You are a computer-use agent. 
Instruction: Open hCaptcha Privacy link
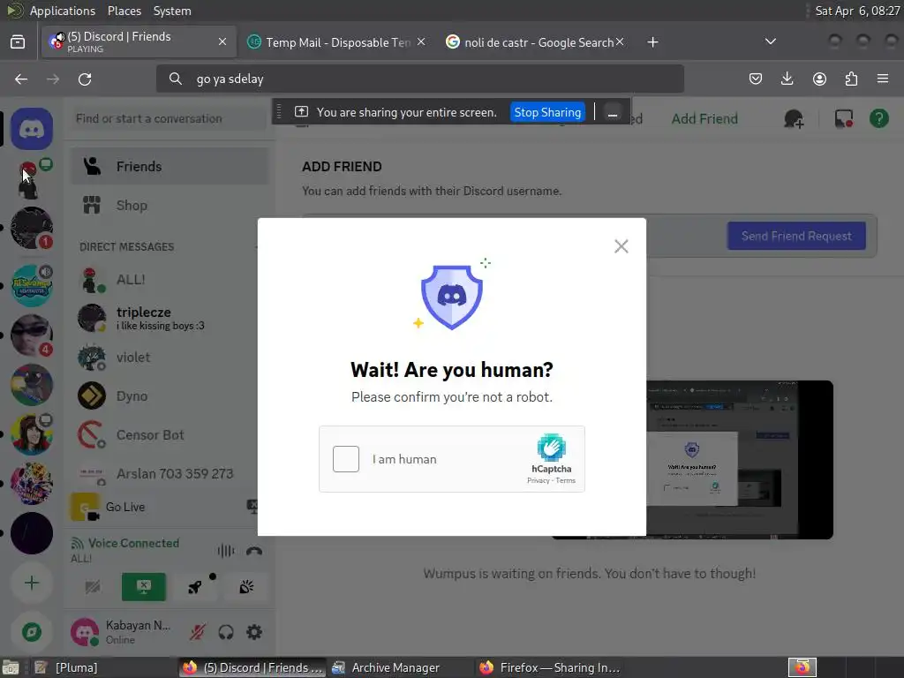pos(538,481)
